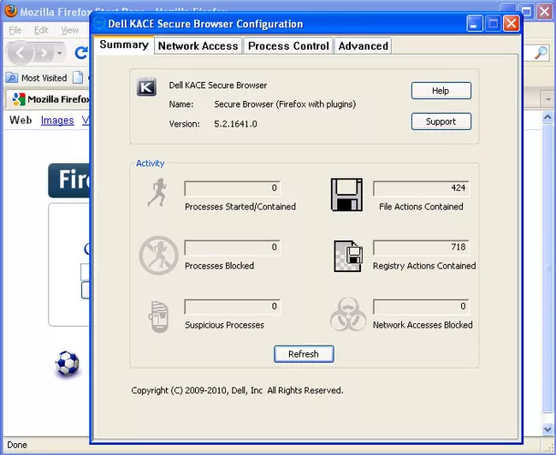
Task: Click the Processes Blocked prohibited runner icon
Action: pos(158,256)
